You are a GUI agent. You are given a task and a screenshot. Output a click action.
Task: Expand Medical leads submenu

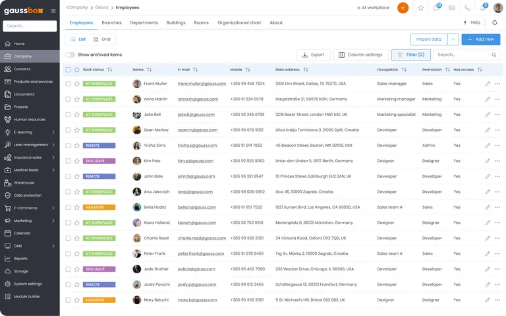click(x=53, y=170)
